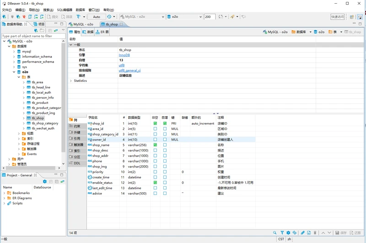Image resolution: width=366 pixels, height=243 pixels.
Task: Toggle the 自增 checkbox for shop_id
Action: click(x=165, y=124)
